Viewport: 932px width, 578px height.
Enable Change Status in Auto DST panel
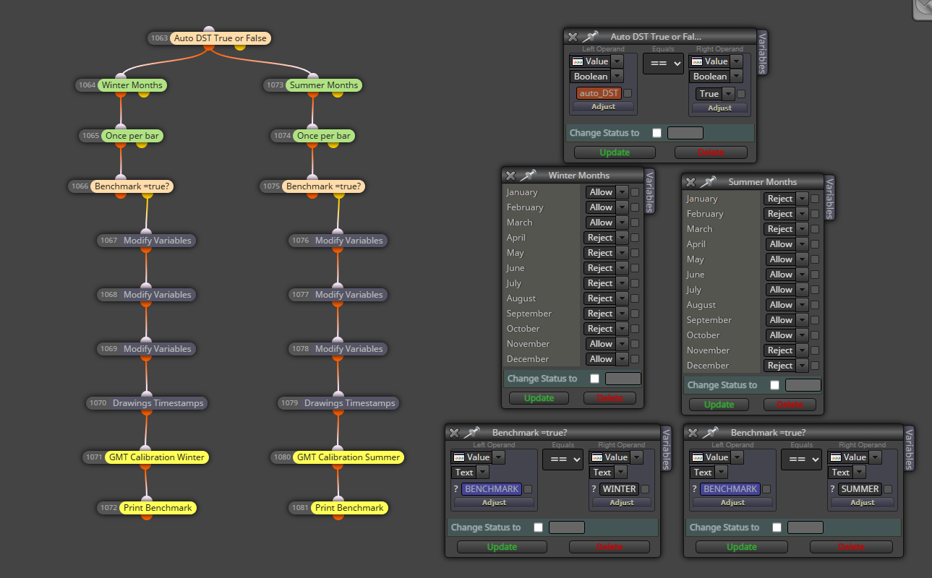(657, 133)
